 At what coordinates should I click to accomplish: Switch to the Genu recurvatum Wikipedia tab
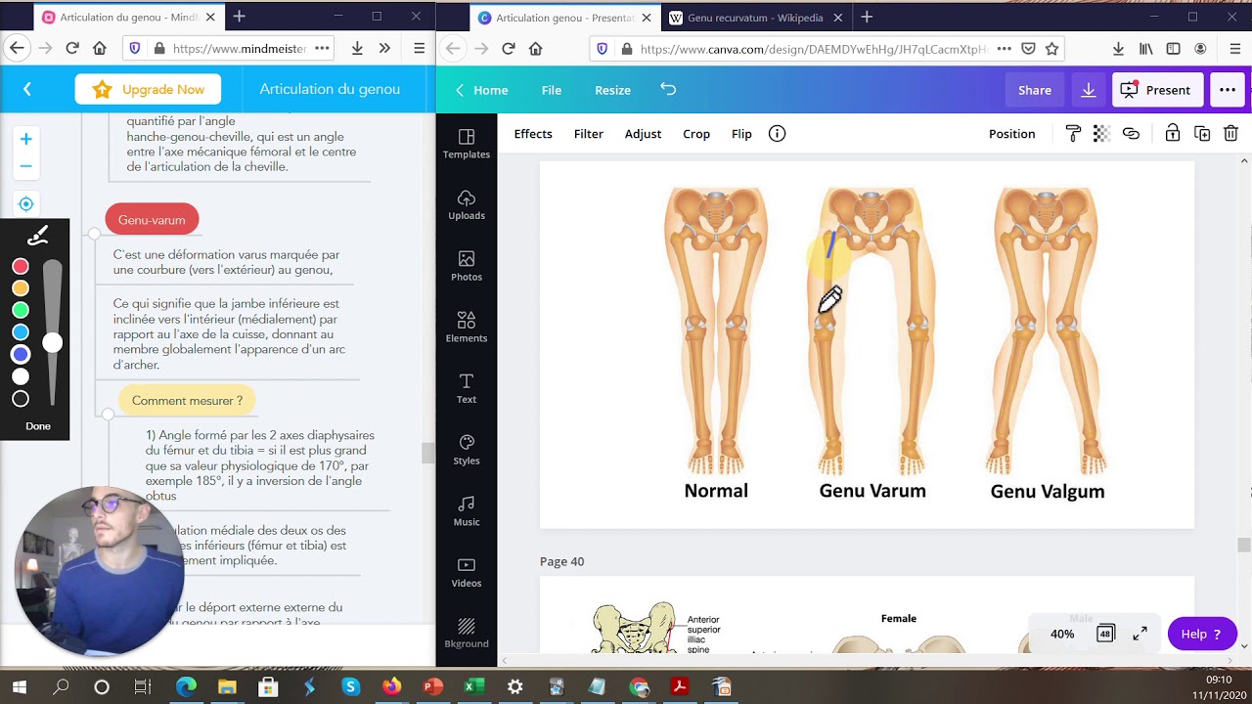755,18
